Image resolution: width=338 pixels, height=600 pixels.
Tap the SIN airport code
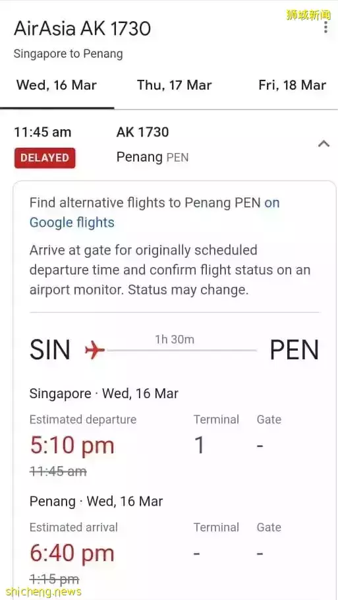50,349
